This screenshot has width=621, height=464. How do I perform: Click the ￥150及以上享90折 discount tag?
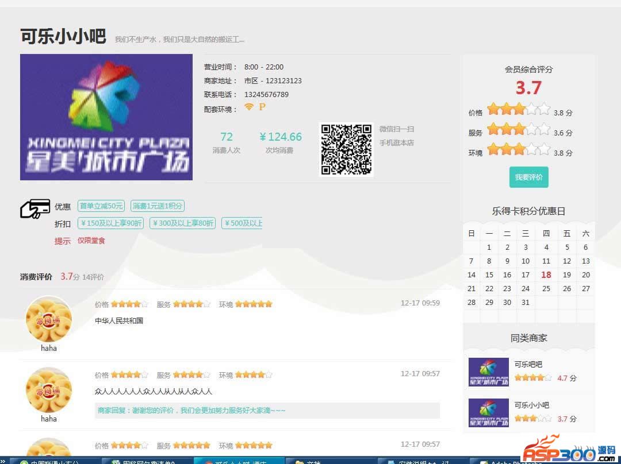110,223
